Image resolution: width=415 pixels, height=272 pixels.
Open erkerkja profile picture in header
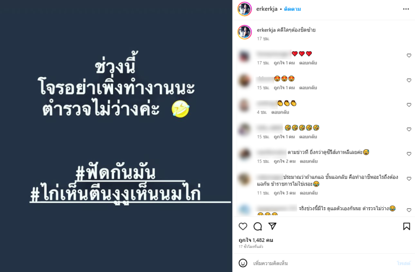pyautogui.click(x=244, y=9)
